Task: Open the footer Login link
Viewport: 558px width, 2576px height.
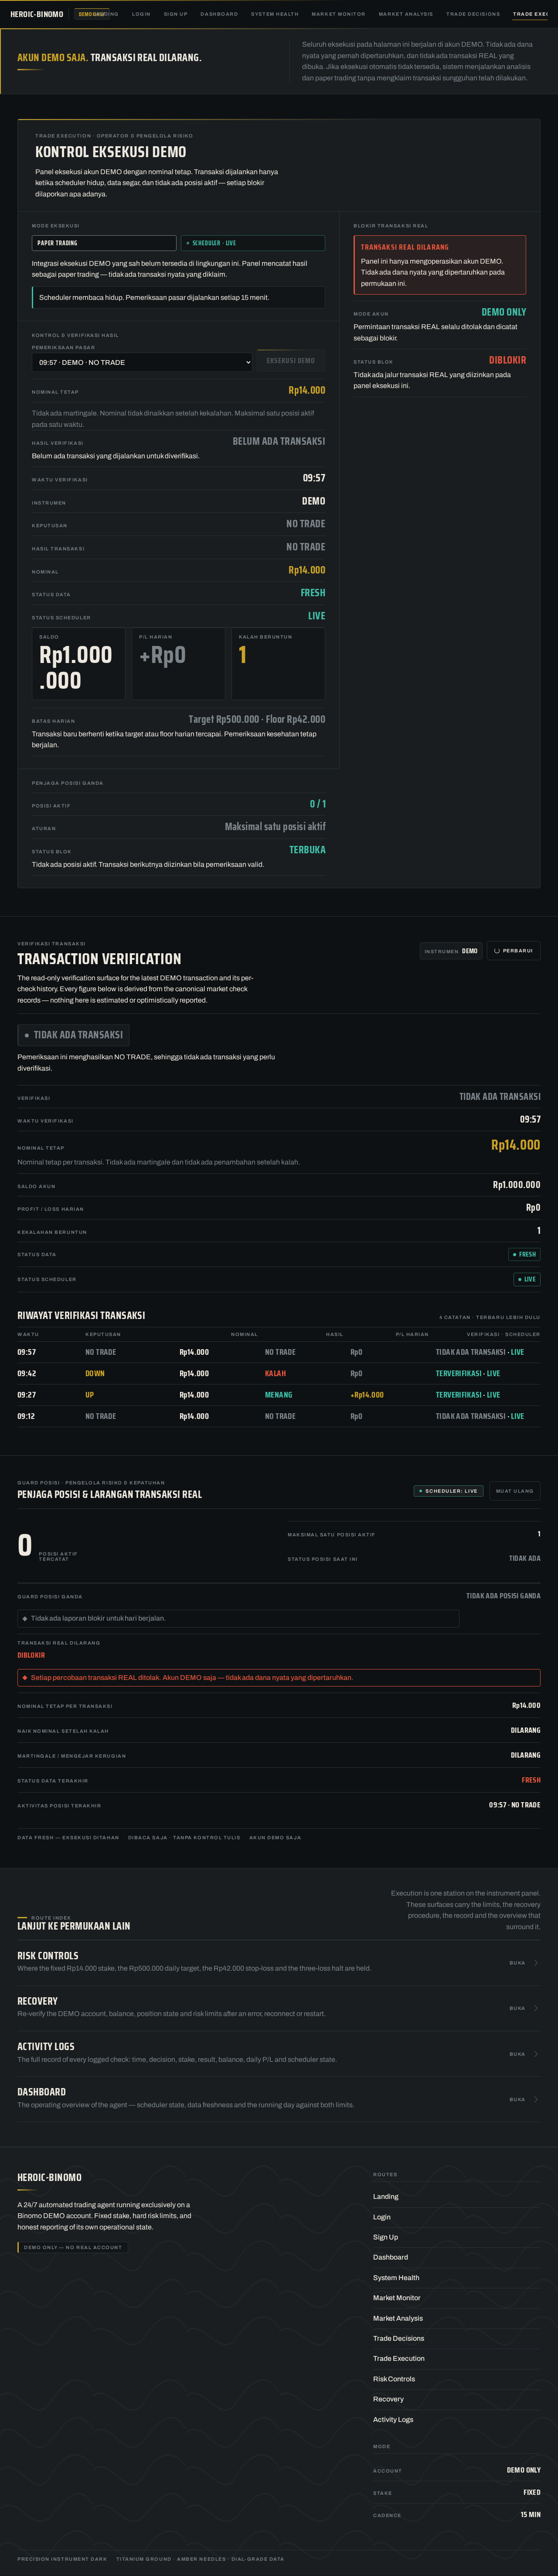Action: pos(382,2217)
